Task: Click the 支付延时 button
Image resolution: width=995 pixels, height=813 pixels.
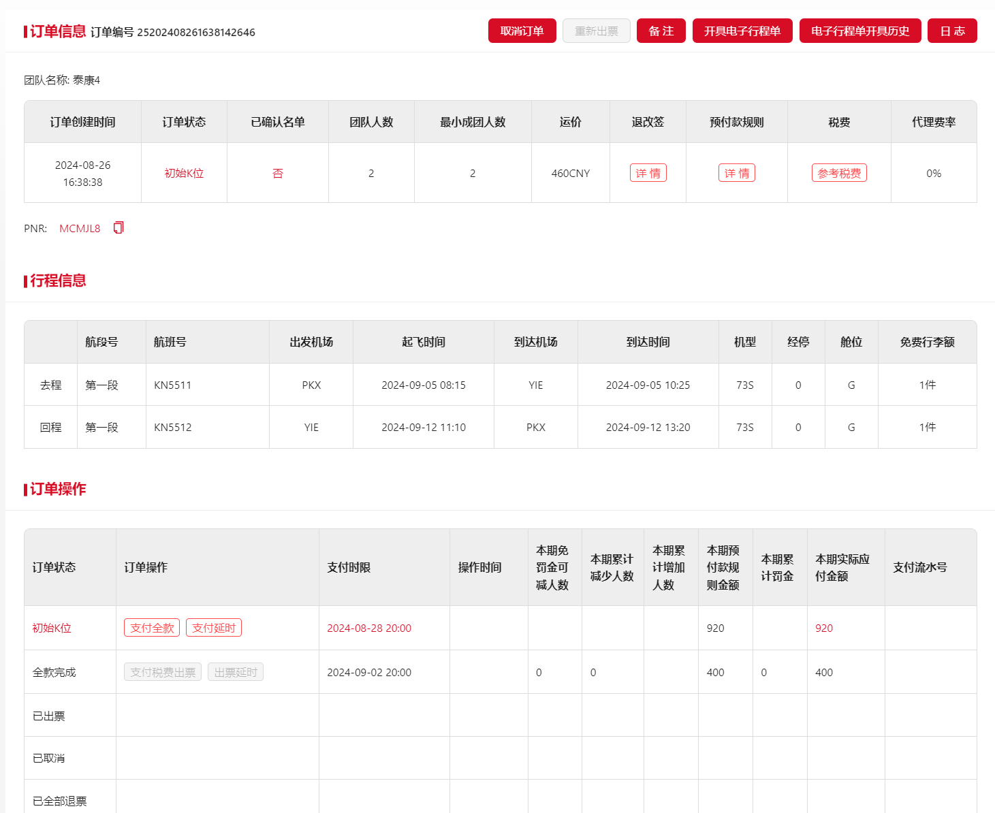Action: click(214, 628)
